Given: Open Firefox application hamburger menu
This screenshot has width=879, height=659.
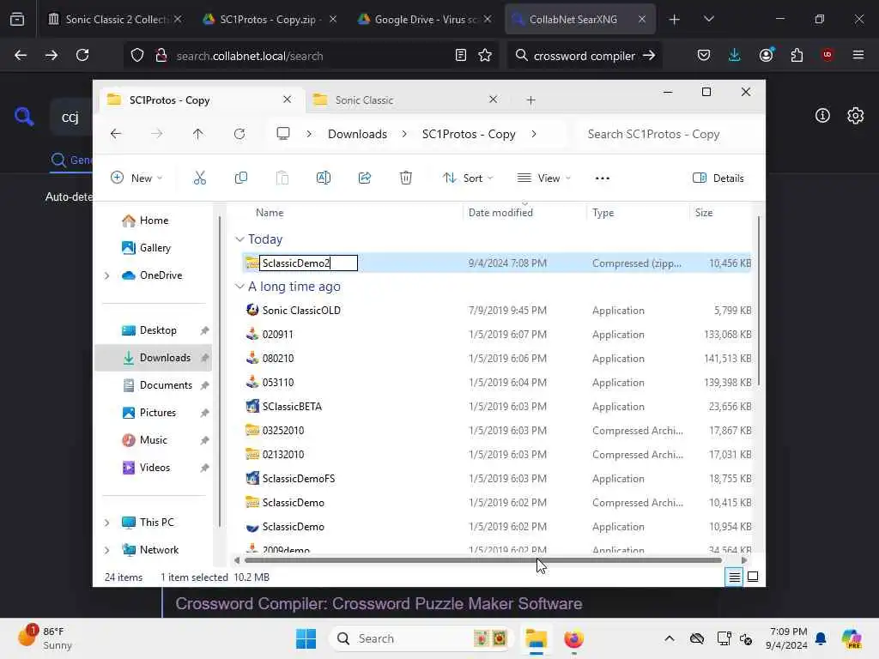Looking at the screenshot, I should 858,55.
